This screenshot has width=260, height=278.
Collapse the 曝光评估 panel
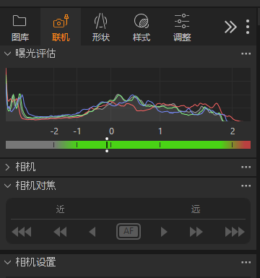coord(8,53)
